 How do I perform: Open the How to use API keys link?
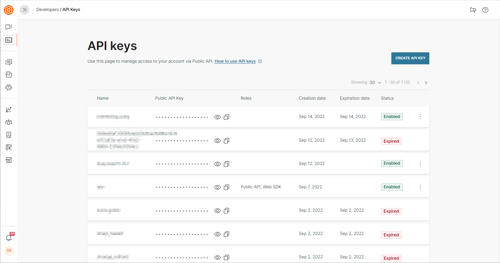pos(235,61)
